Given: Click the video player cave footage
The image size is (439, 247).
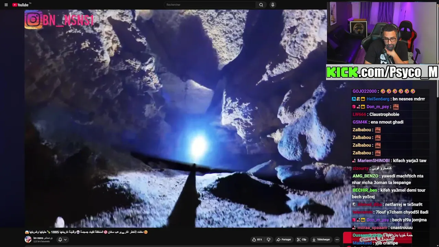Looking at the screenshot, I should coord(176,118).
